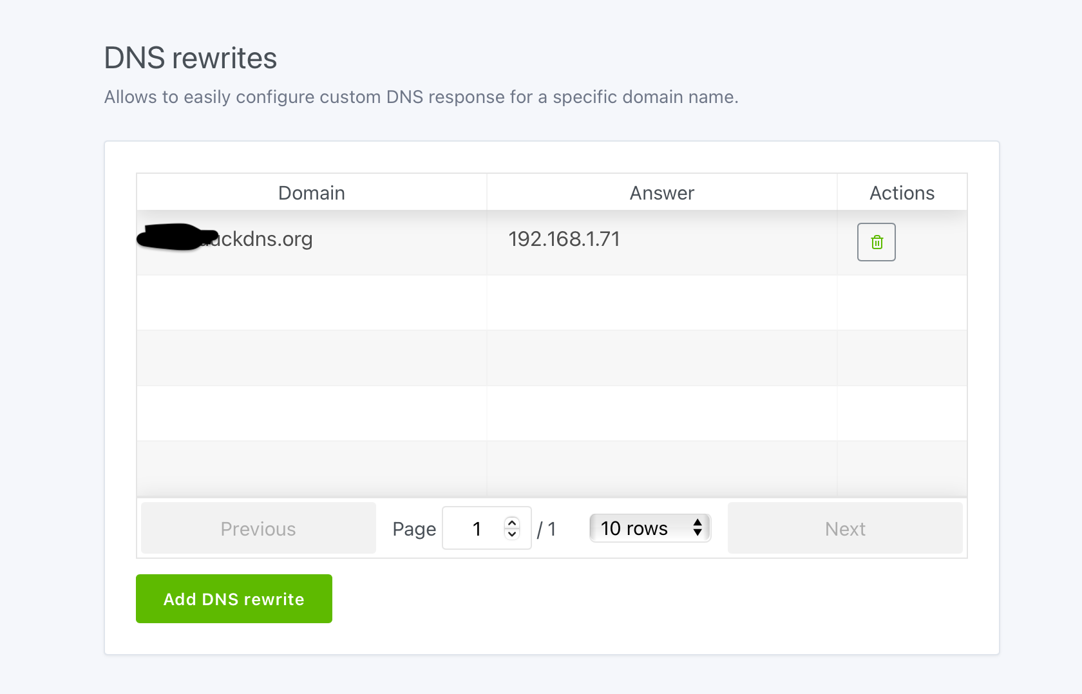Click the DNS rewrites description text

click(421, 97)
